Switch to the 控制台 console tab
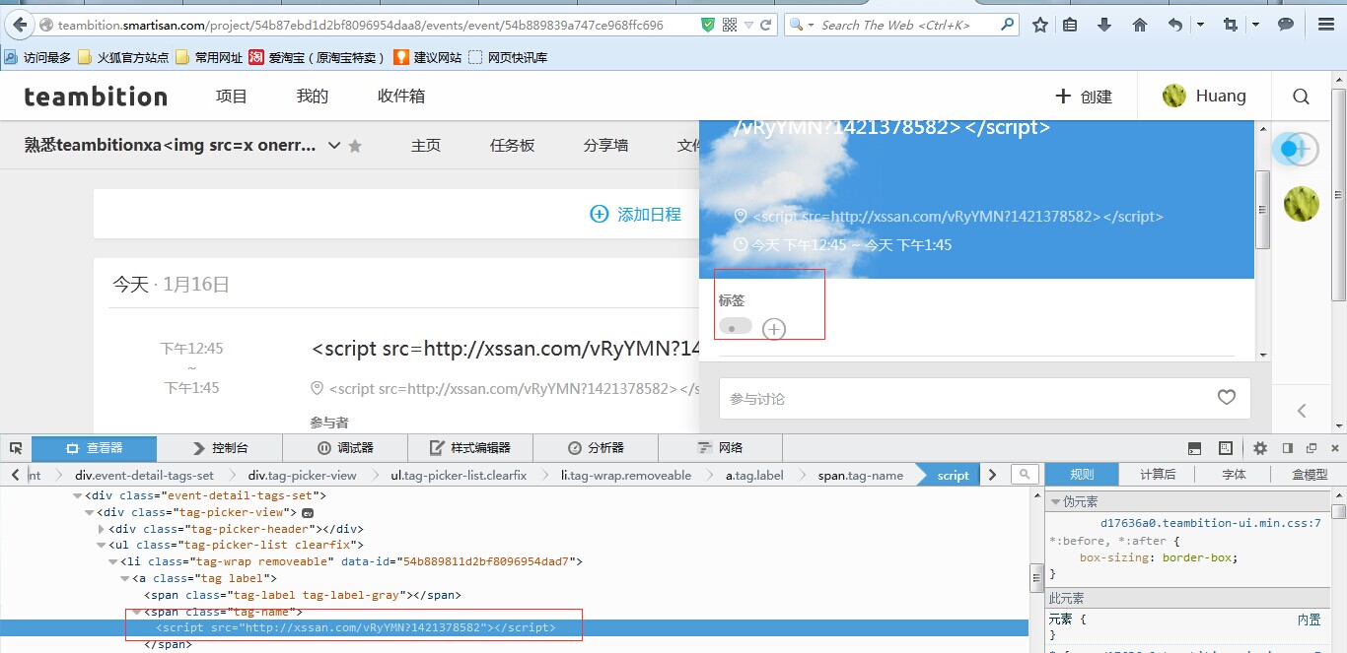The image size is (1347, 653). pos(219,448)
